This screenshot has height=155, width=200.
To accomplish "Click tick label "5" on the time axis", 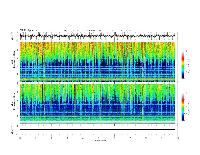I will 99,138.
